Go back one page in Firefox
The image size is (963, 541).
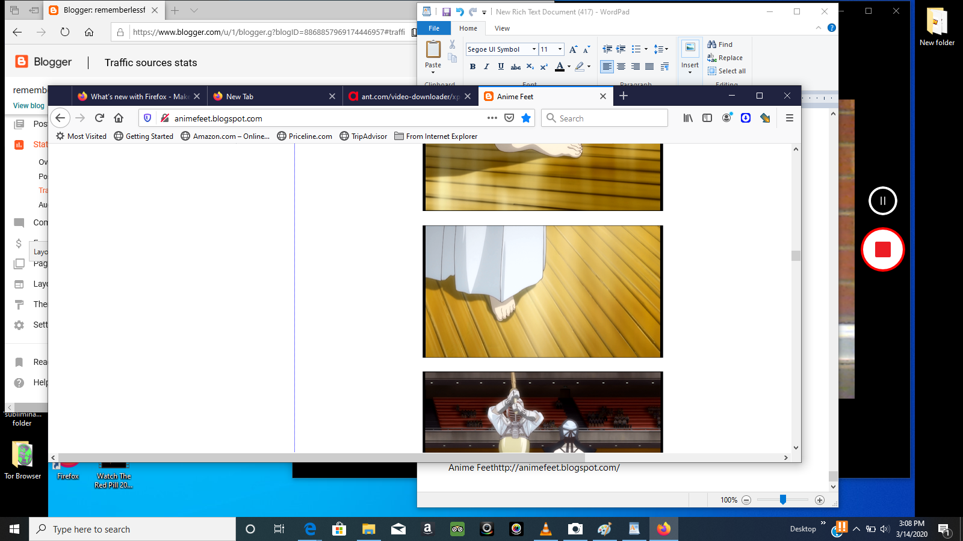coord(60,118)
